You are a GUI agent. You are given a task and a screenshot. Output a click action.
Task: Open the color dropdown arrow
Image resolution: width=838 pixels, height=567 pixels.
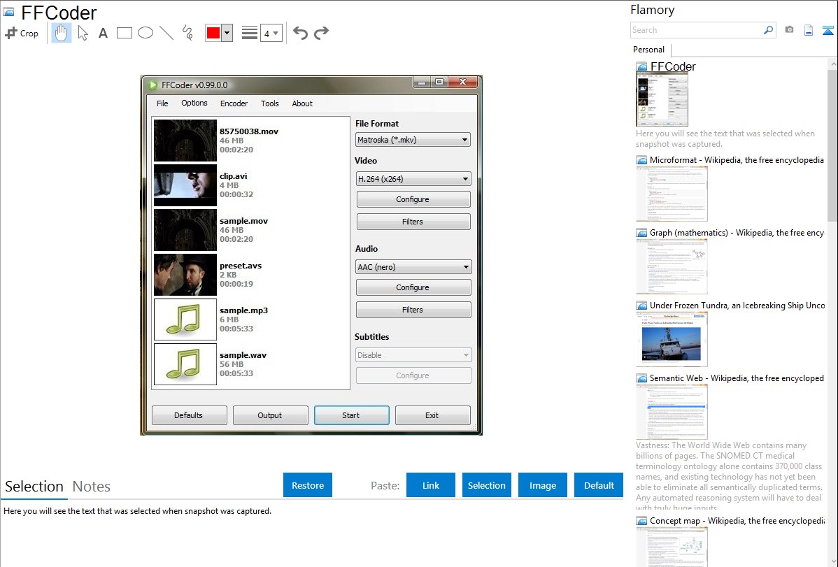227,33
